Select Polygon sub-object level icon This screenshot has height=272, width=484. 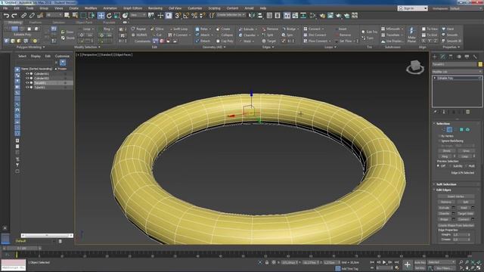(x=461, y=129)
